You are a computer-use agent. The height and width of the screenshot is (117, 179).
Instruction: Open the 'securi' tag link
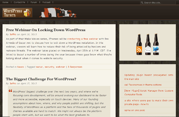point(39,67)
